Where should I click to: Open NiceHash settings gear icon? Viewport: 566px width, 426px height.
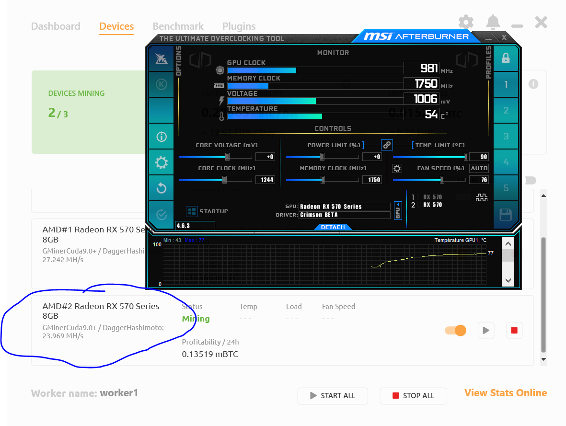tap(466, 23)
